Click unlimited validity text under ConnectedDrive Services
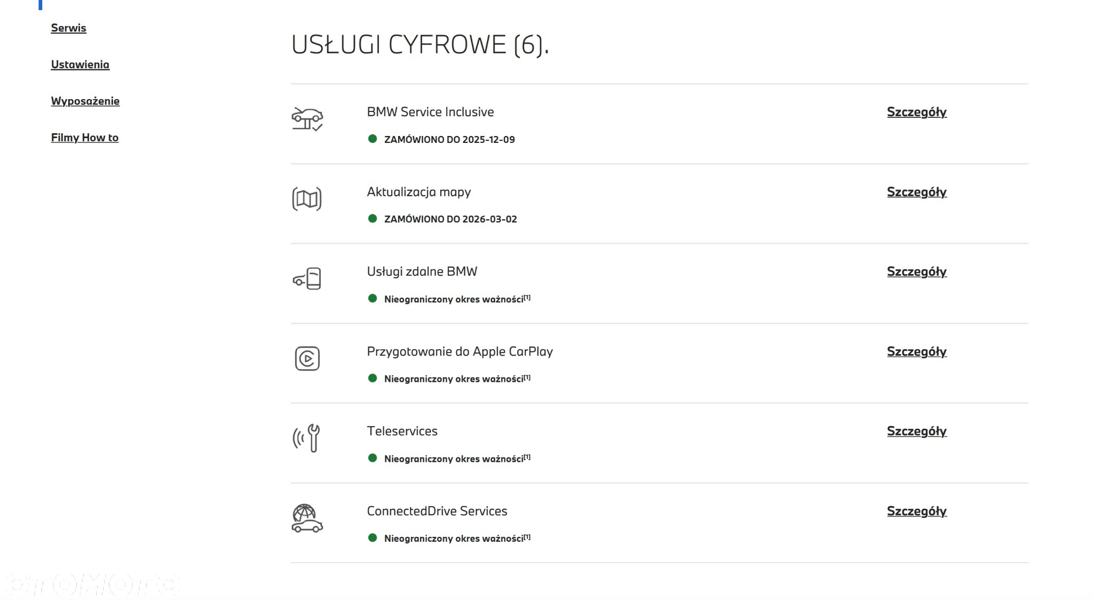Viewport: 1093px width, 601px height. (x=457, y=539)
